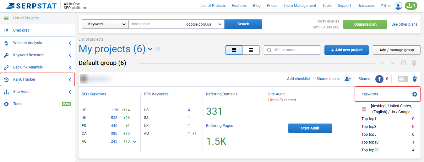Move Default group down with arrow

pyautogui.click(x=393, y=63)
